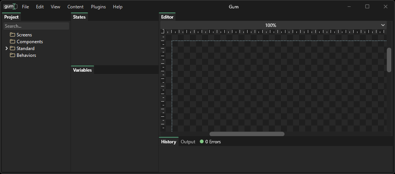The image size is (395, 174).
Task: Open the Help menu
Action: (118, 7)
